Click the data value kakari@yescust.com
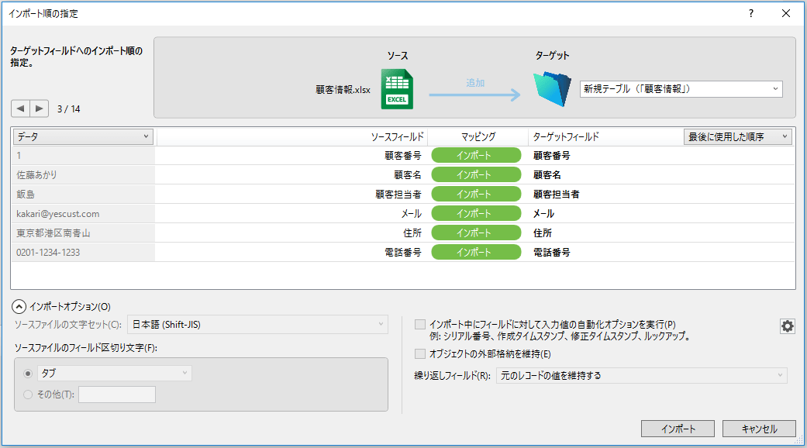This screenshot has height=448, width=807. pos(57,213)
